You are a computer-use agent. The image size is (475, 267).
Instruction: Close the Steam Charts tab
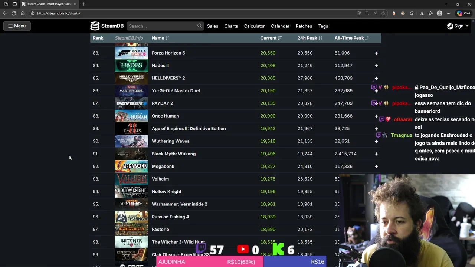pyautogui.click(x=75, y=4)
